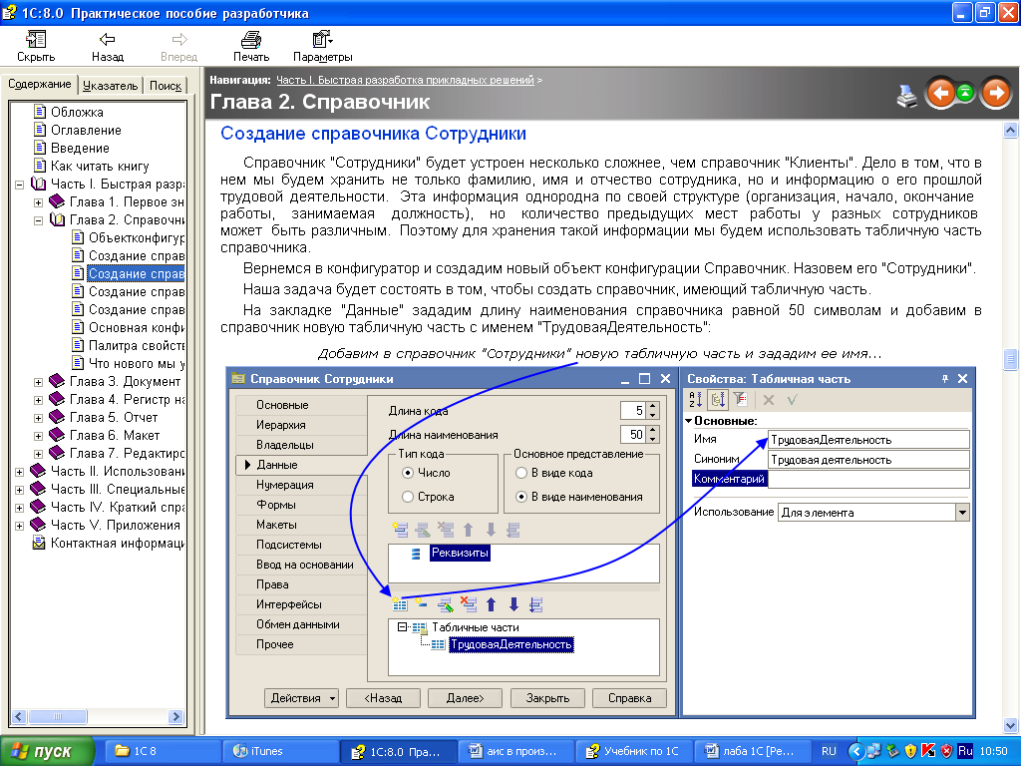This screenshot has height=766, width=1021.
Task: Click add tabular part icon above Табличные части
Action: pyautogui.click(x=400, y=604)
